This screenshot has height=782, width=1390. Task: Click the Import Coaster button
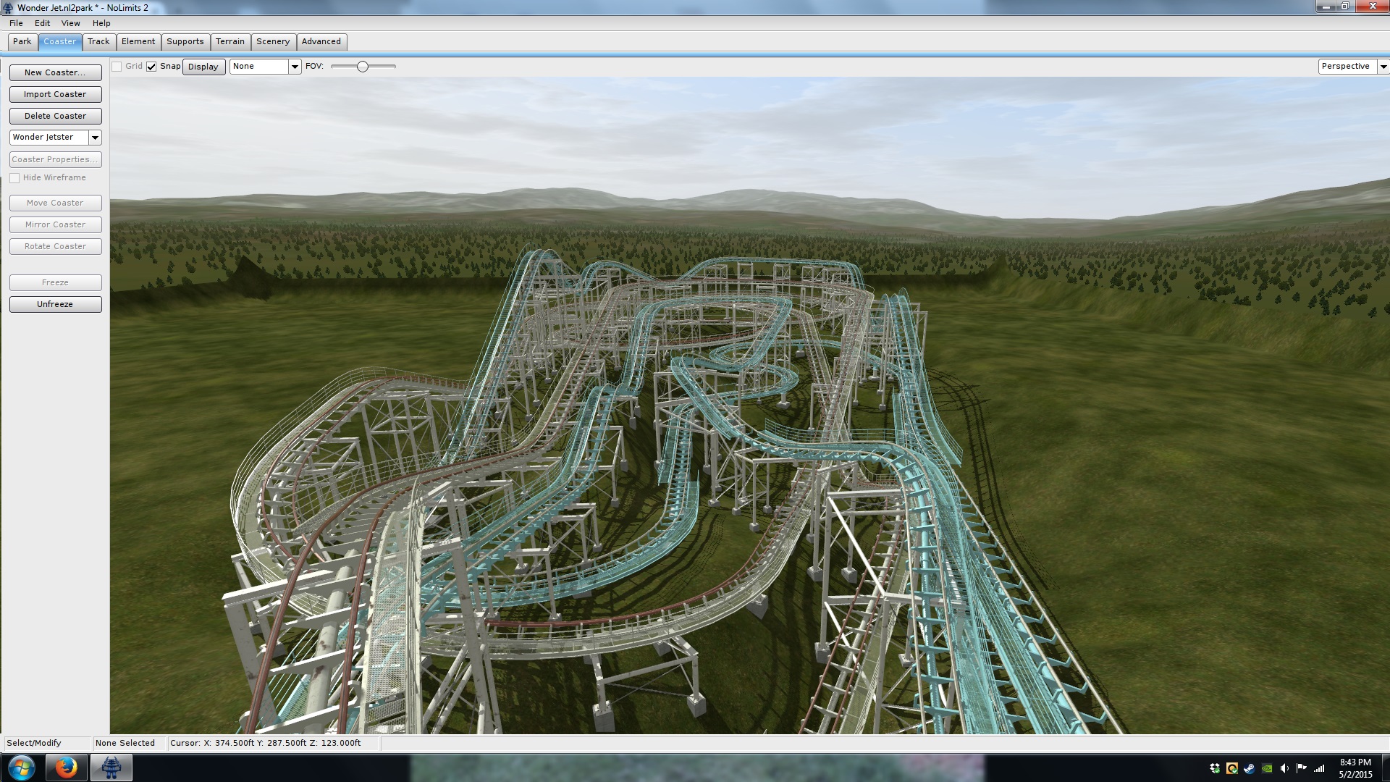55,94
